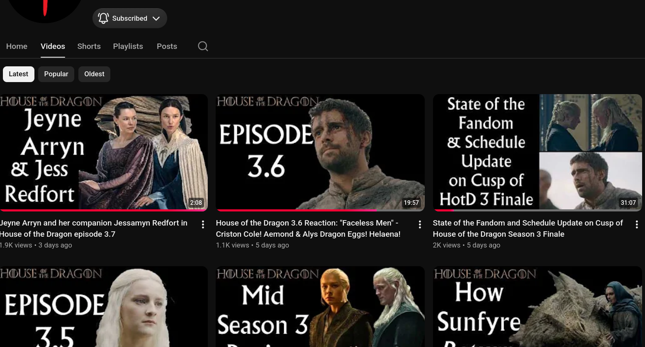Open the Jeyne Arryn & Jess Redfort thumbnail

(x=104, y=153)
